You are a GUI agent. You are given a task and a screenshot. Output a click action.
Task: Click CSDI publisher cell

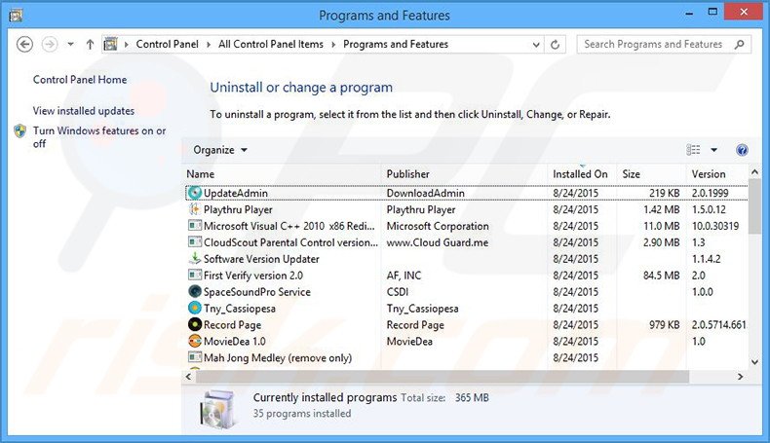(x=398, y=292)
